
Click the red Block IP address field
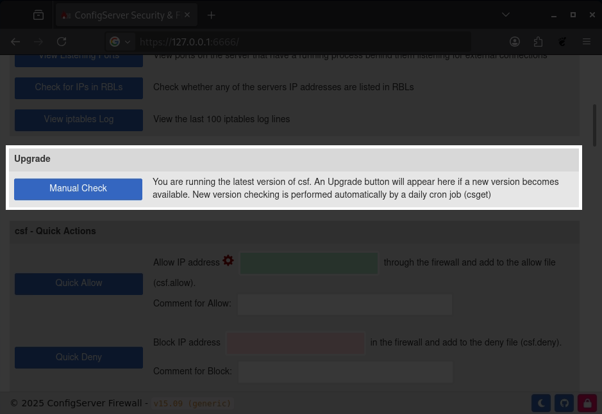296,343
